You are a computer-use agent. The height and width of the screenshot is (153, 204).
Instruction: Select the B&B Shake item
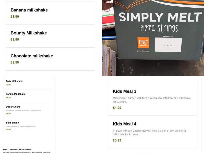pyautogui.click(x=12, y=123)
